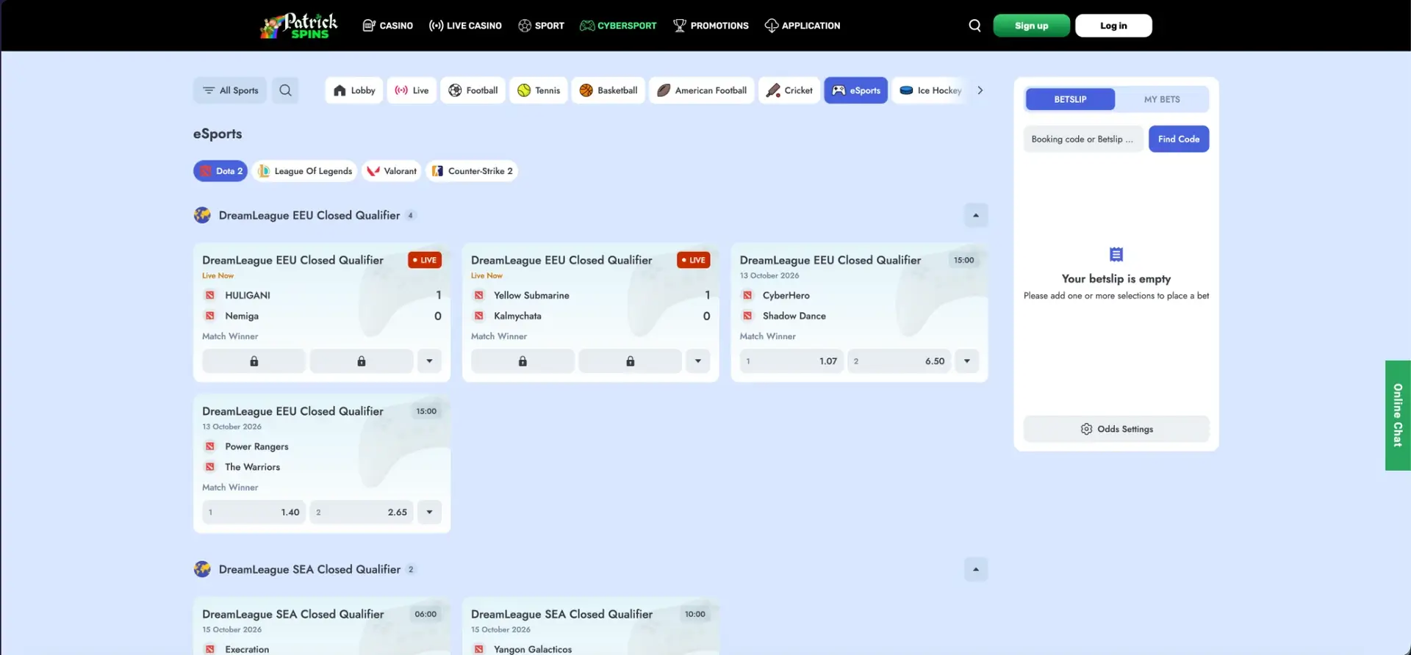Show more sports with the right chevron
Viewport: 1411px width, 655px height.
click(980, 90)
